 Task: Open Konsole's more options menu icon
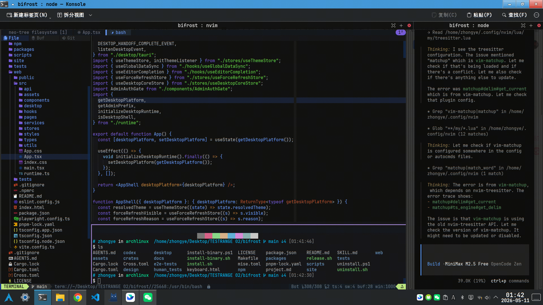tap(536, 15)
